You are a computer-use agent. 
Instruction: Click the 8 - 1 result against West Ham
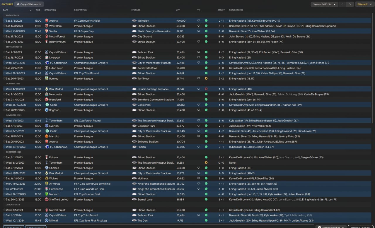point(221,26)
